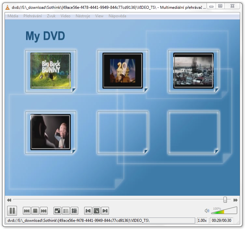The width and height of the screenshot is (245, 229).
Task: Close the VLC player window
Action: [x=232, y=6]
